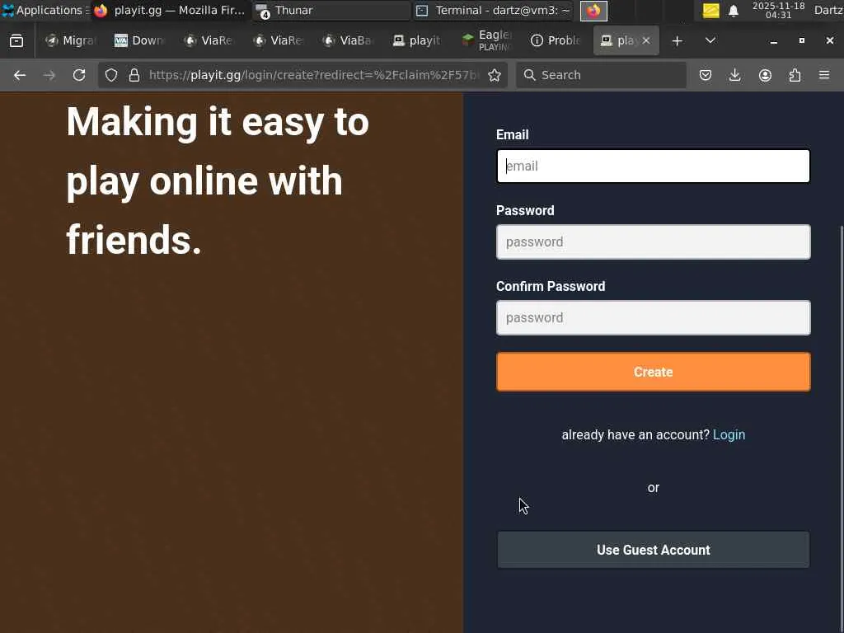Switch to playit.gg Mozilla Firefox taskbar window
Viewport: 844px width, 633px height.
click(x=171, y=10)
